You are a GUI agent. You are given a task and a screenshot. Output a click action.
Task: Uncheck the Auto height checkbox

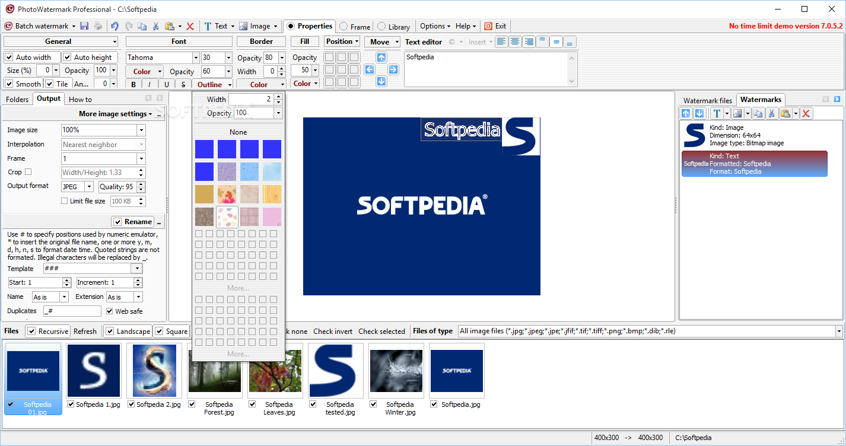(68, 58)
